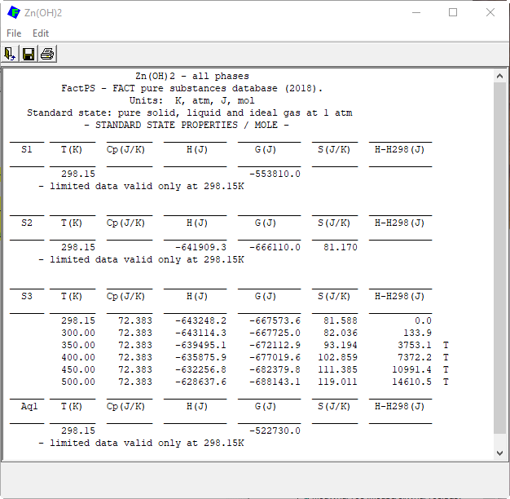Click the H-H298 value 0.0

point(423,320)
